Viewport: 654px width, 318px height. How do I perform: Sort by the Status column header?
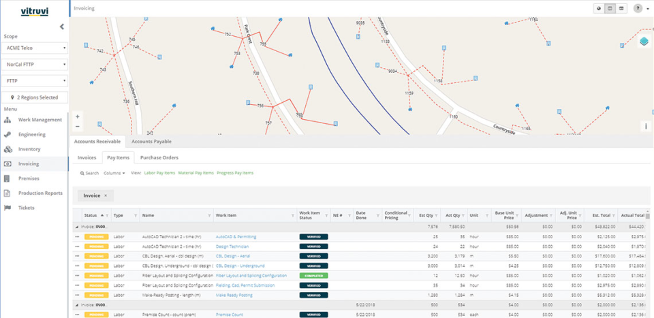click(x=92, y=215)
